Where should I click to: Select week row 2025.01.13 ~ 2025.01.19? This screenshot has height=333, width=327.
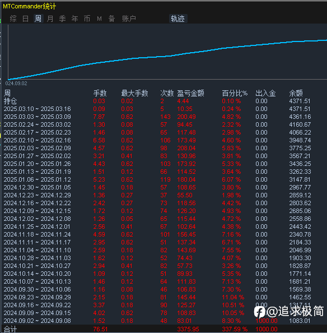tap(163, 172)
